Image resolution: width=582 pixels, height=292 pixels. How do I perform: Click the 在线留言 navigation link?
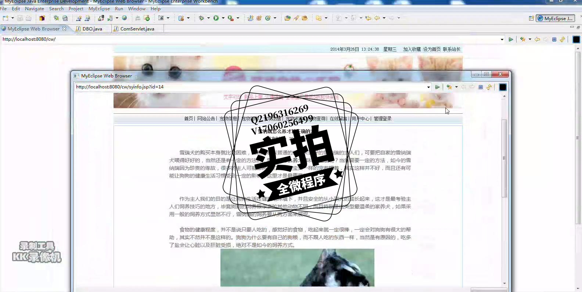[338, 118]
